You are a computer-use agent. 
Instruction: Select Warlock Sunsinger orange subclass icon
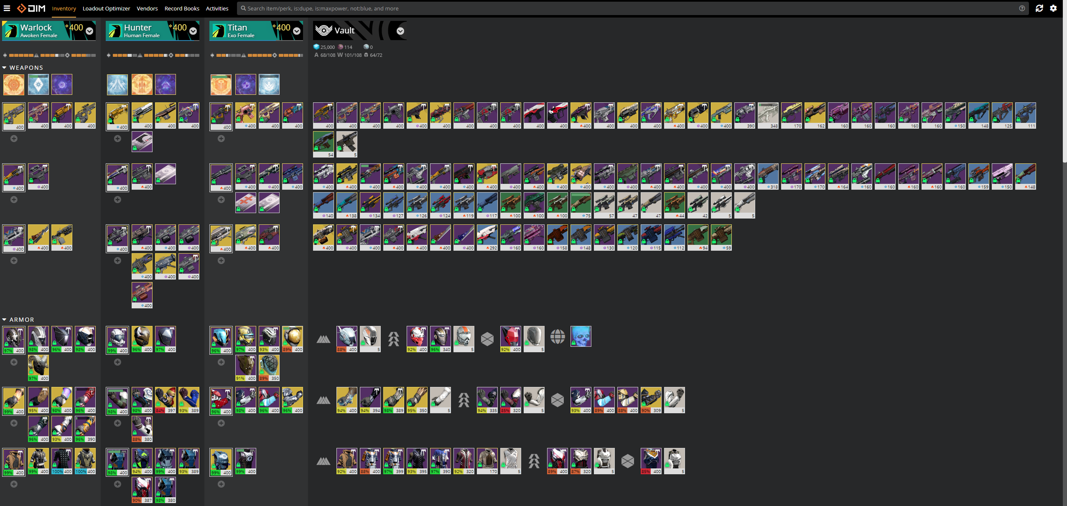click(14, 85)
